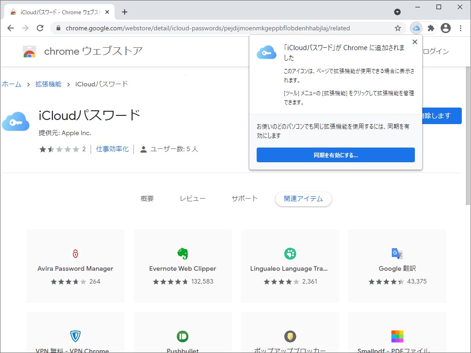Click the 同期を有効にする button
471x353 pixels.
pos(335,155)
